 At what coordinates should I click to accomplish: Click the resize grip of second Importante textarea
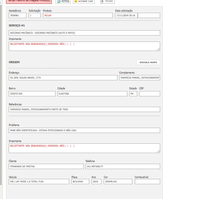158,151
